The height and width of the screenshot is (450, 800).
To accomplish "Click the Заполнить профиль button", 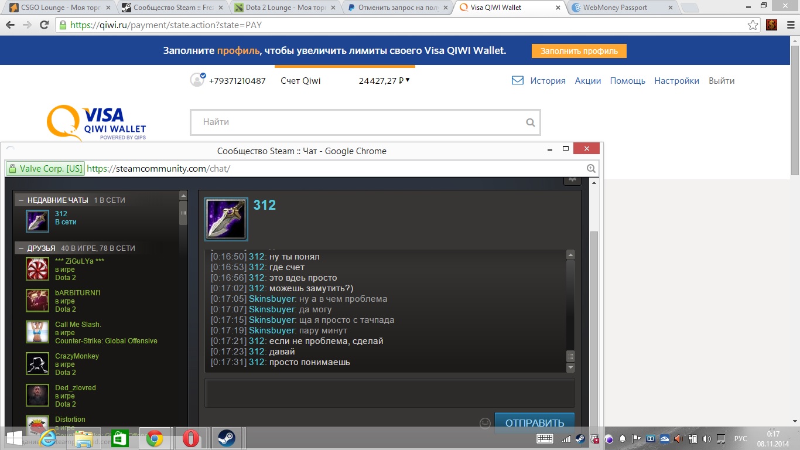I will pyautogui.click(x=579, y=51).
